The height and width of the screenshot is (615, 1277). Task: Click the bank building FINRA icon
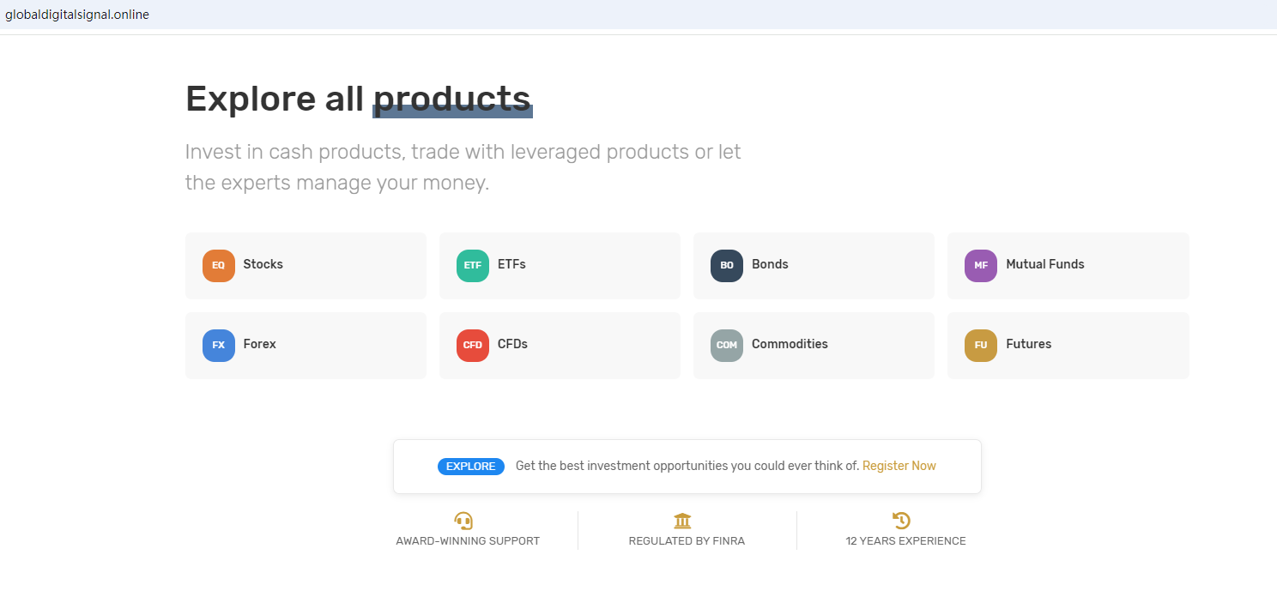coord(683,521)
